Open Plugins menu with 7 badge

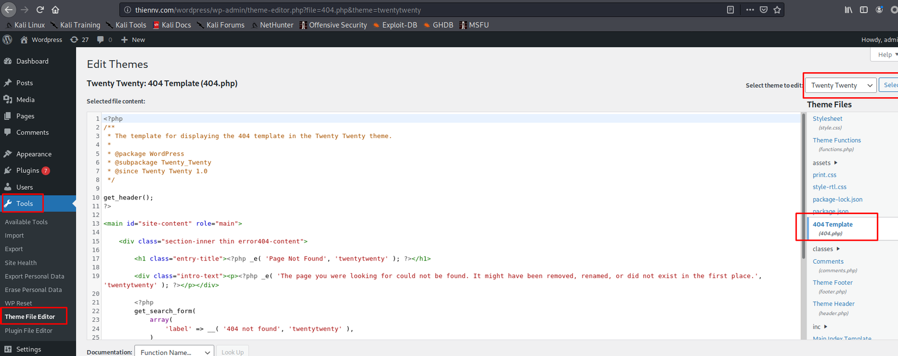38,170
